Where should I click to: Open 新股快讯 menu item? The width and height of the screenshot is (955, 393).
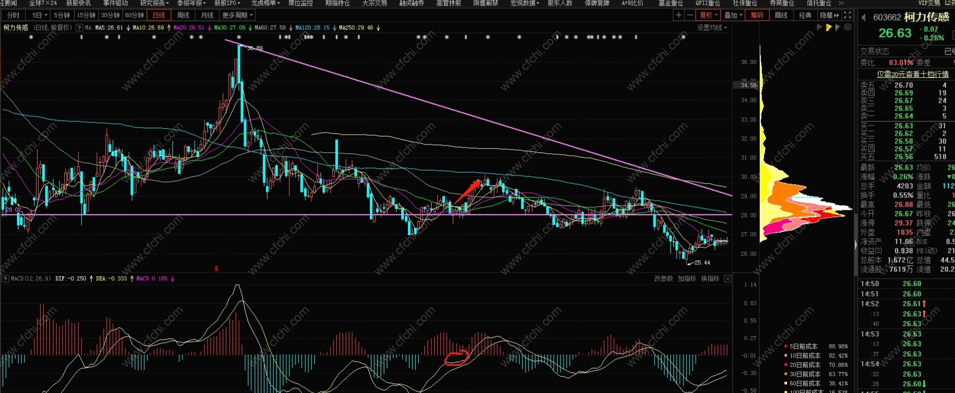point(78,3)
